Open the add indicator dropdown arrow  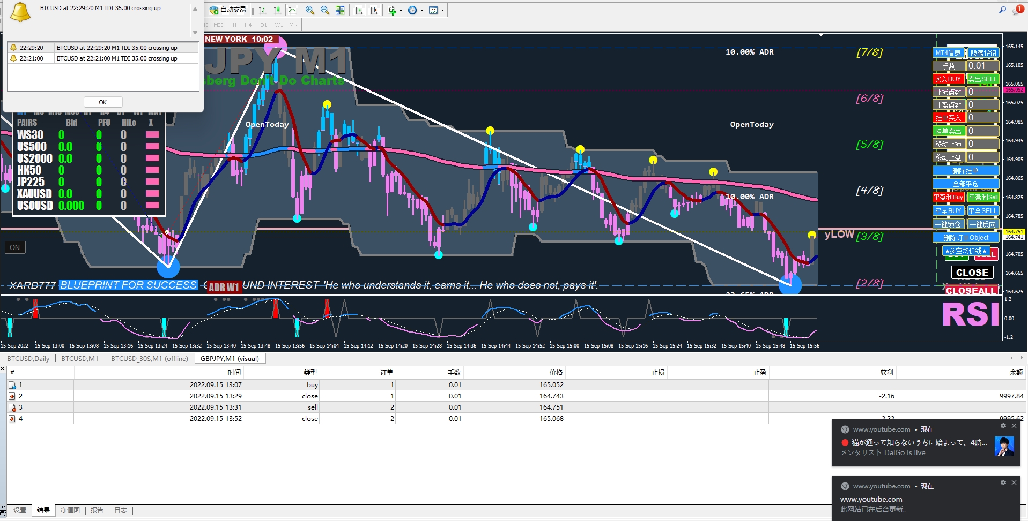point(401,11)
